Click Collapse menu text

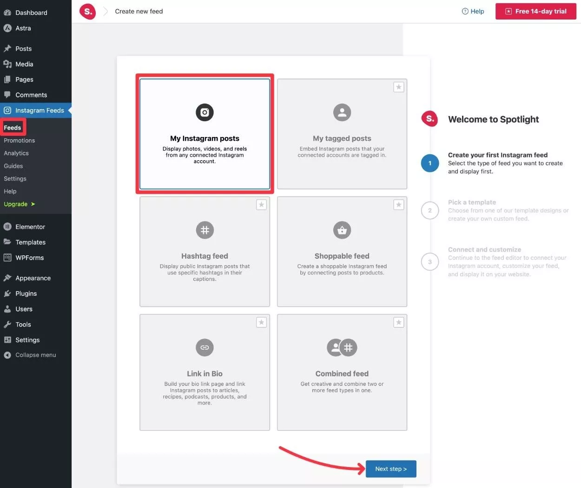pyautogui.click(x=36, y=355)
